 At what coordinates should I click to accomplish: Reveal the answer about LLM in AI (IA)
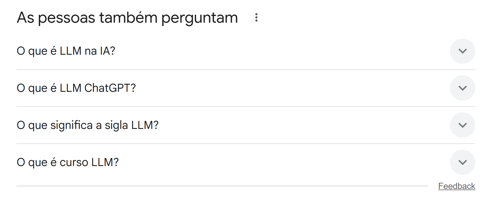462,51
